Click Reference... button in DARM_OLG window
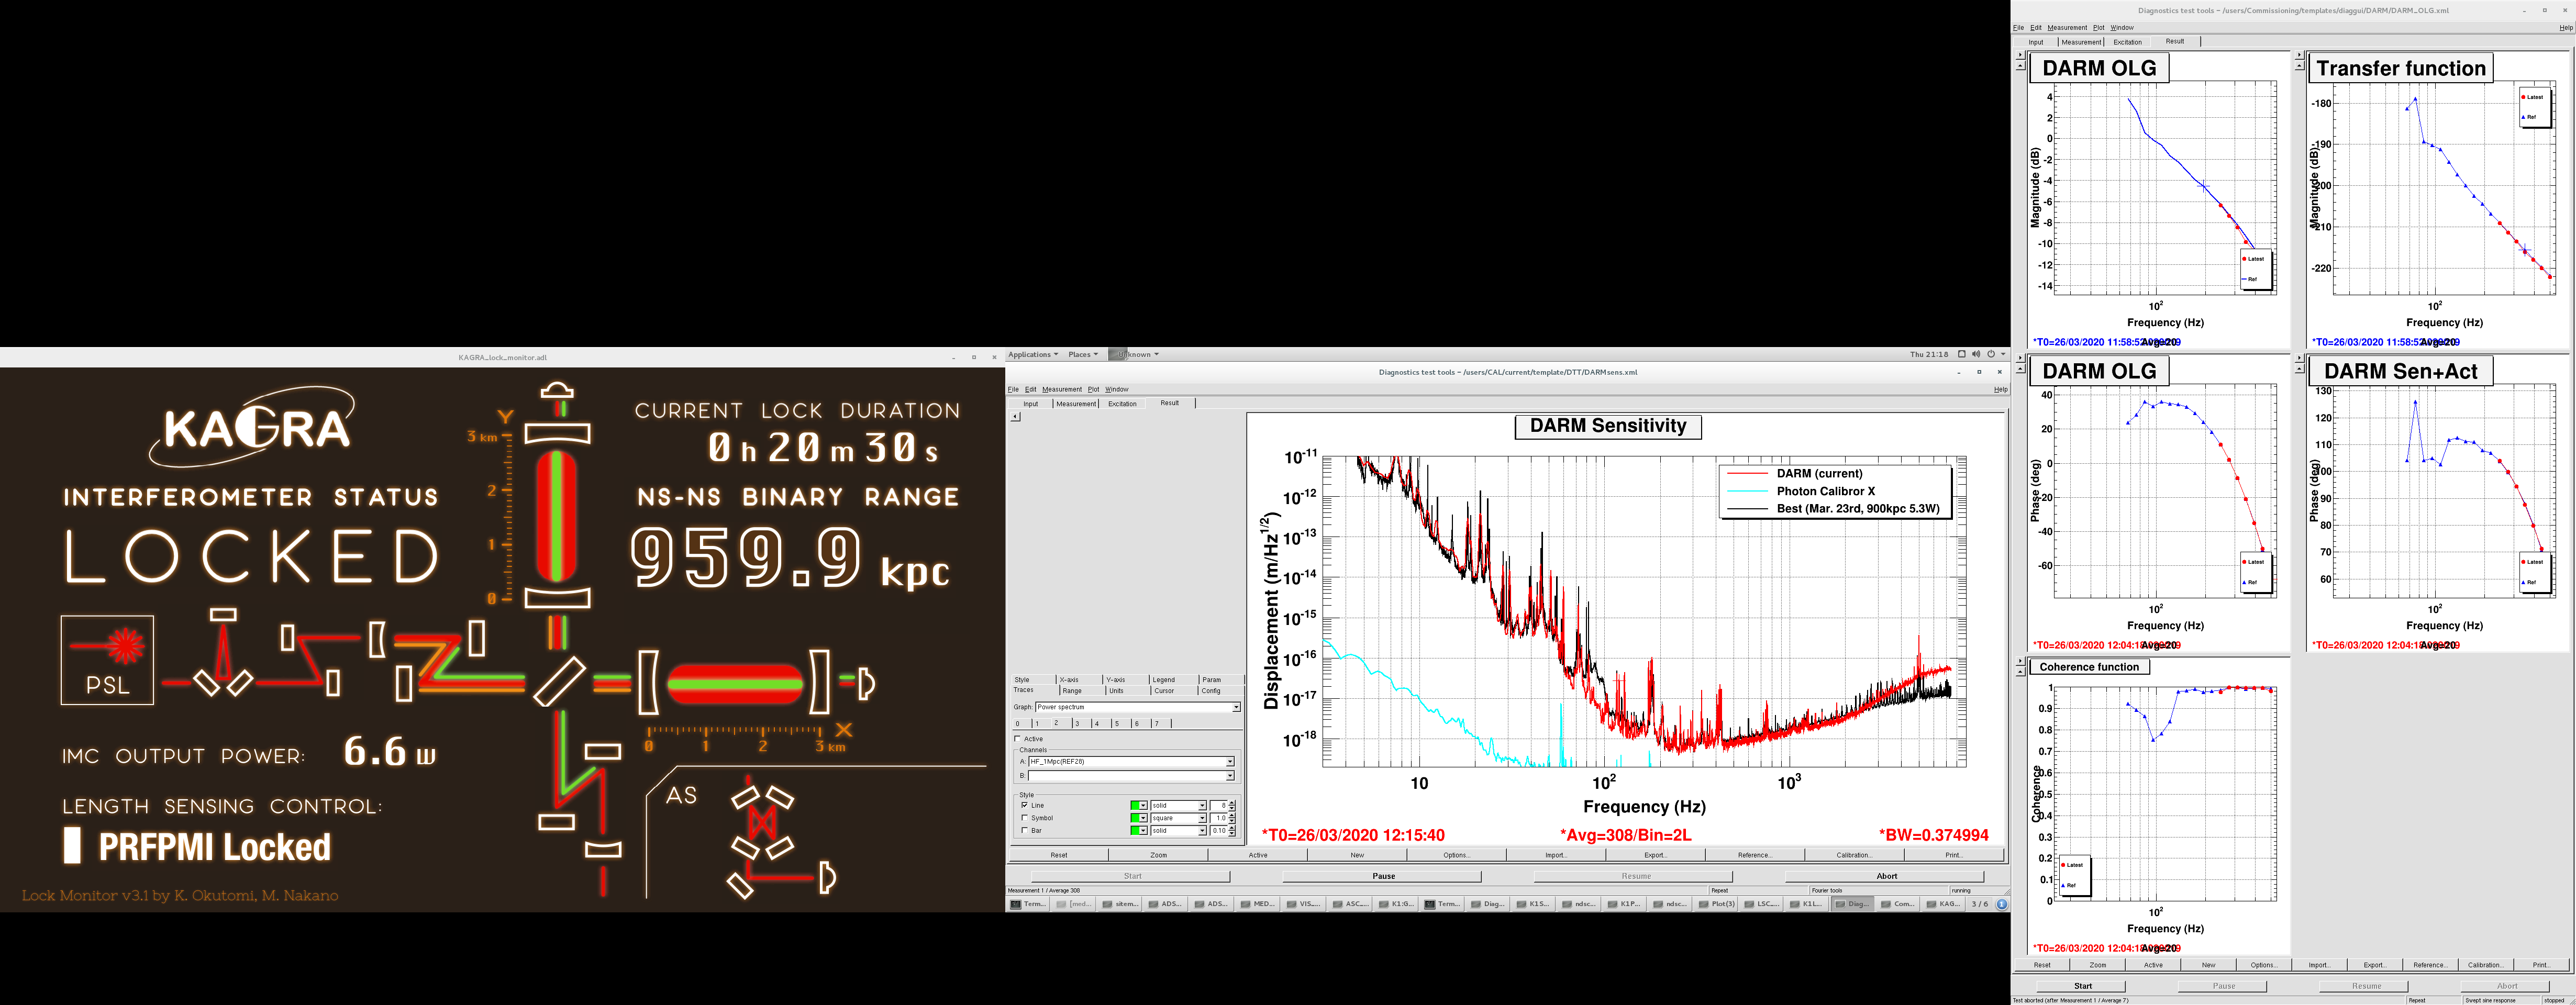 (x=2430, y=965)
